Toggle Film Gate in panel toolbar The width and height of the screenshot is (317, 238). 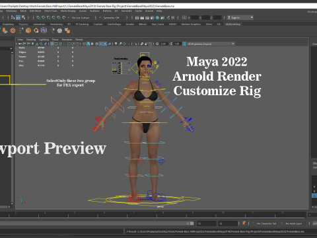pos(56,44)
